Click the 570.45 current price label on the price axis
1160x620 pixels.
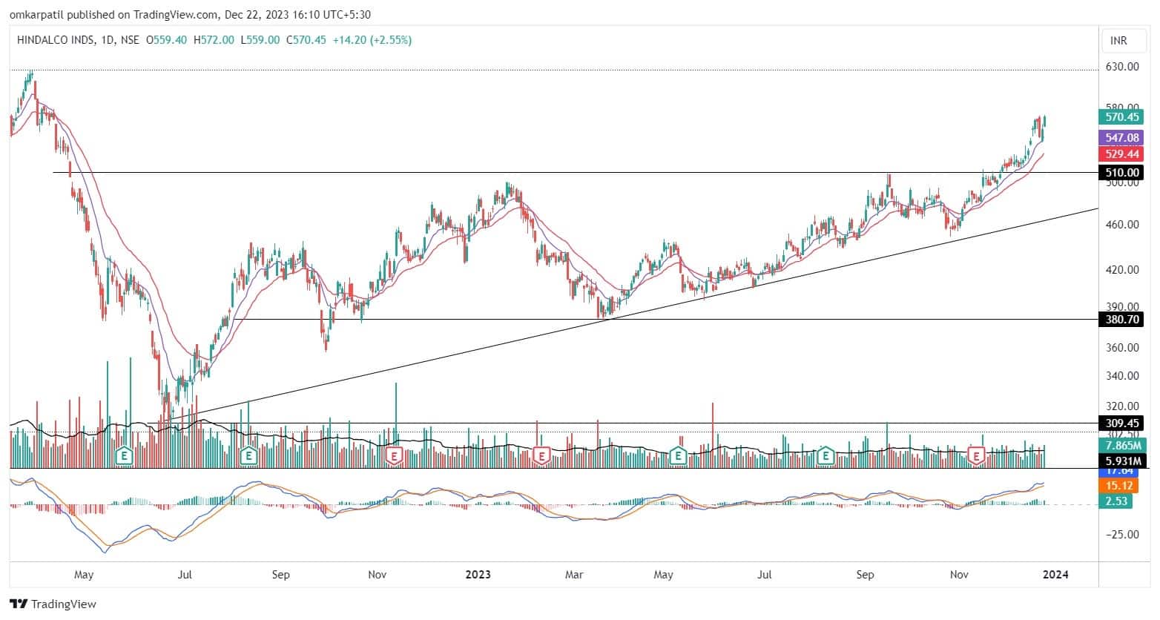point(1121,116)
